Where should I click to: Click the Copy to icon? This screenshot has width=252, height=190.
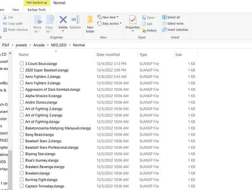click(50, 20)
